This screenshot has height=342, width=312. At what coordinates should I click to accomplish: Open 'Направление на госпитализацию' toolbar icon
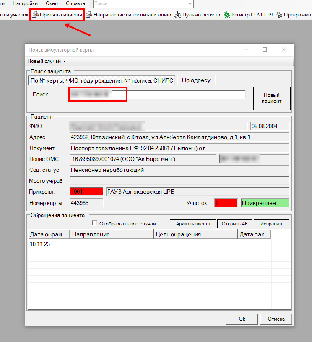click(89, 15)
